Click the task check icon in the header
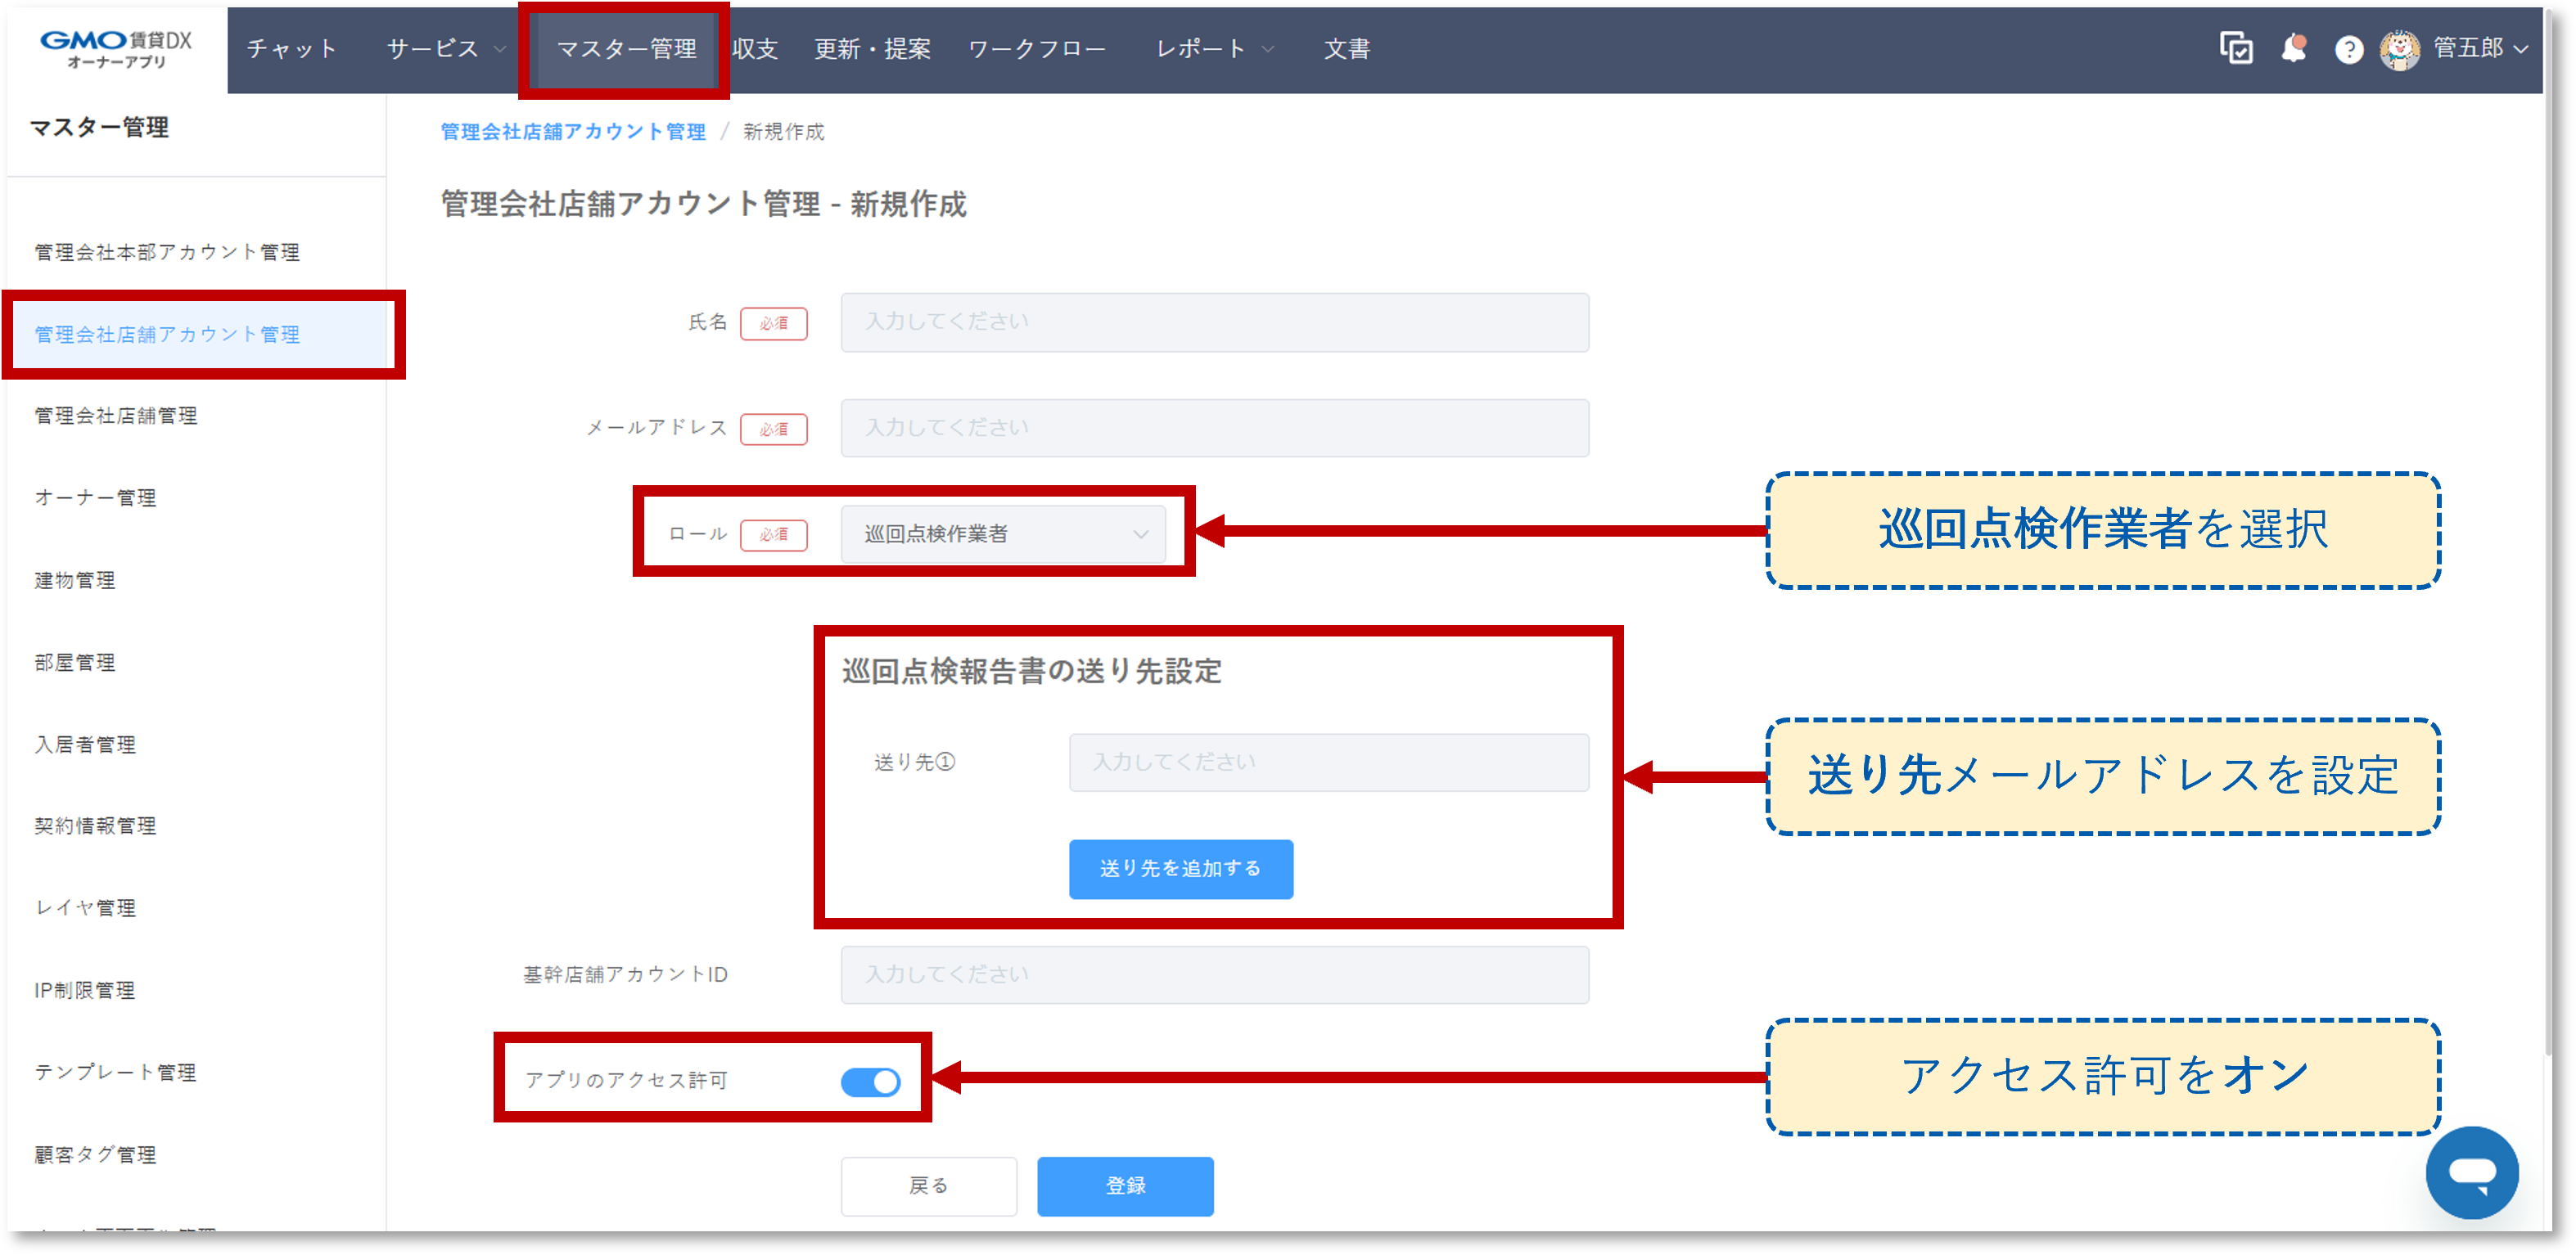 2236,47
